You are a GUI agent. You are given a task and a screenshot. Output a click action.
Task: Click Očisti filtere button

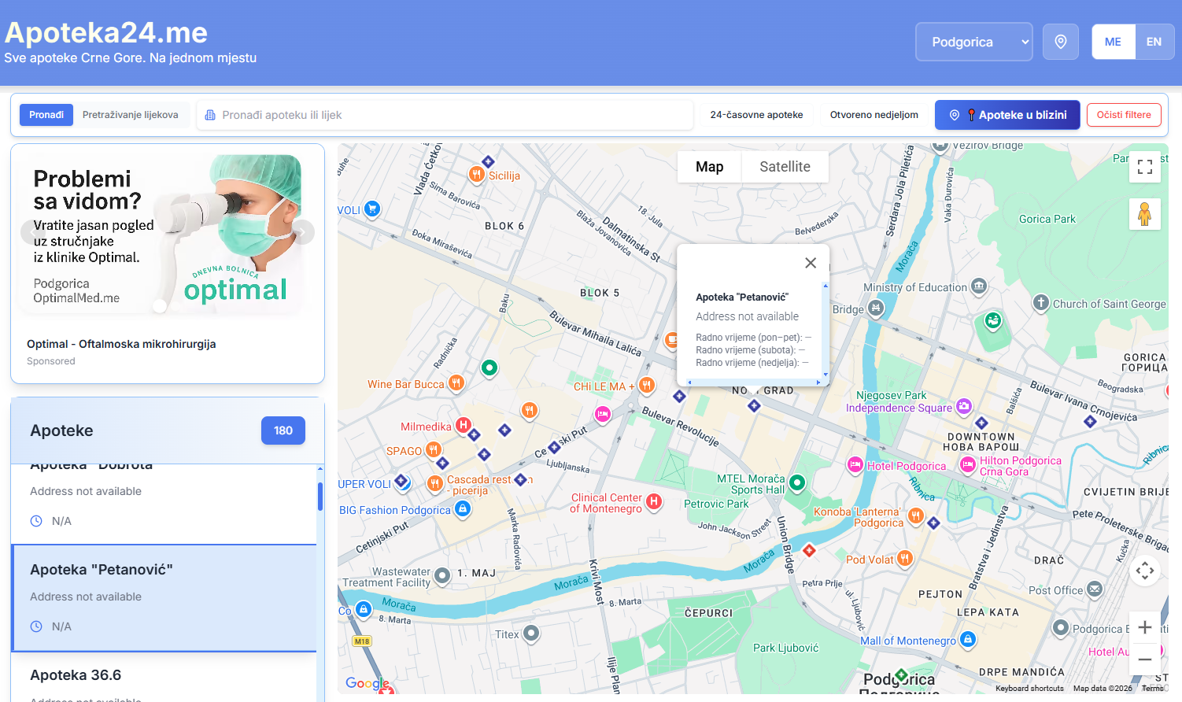coord(1123,115)
